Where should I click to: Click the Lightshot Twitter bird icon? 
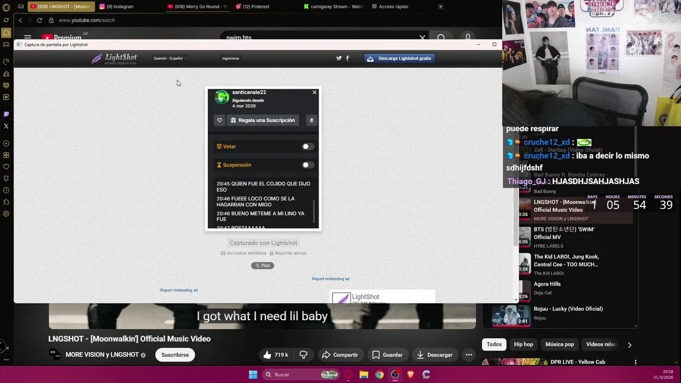click(x=339, y=59)
